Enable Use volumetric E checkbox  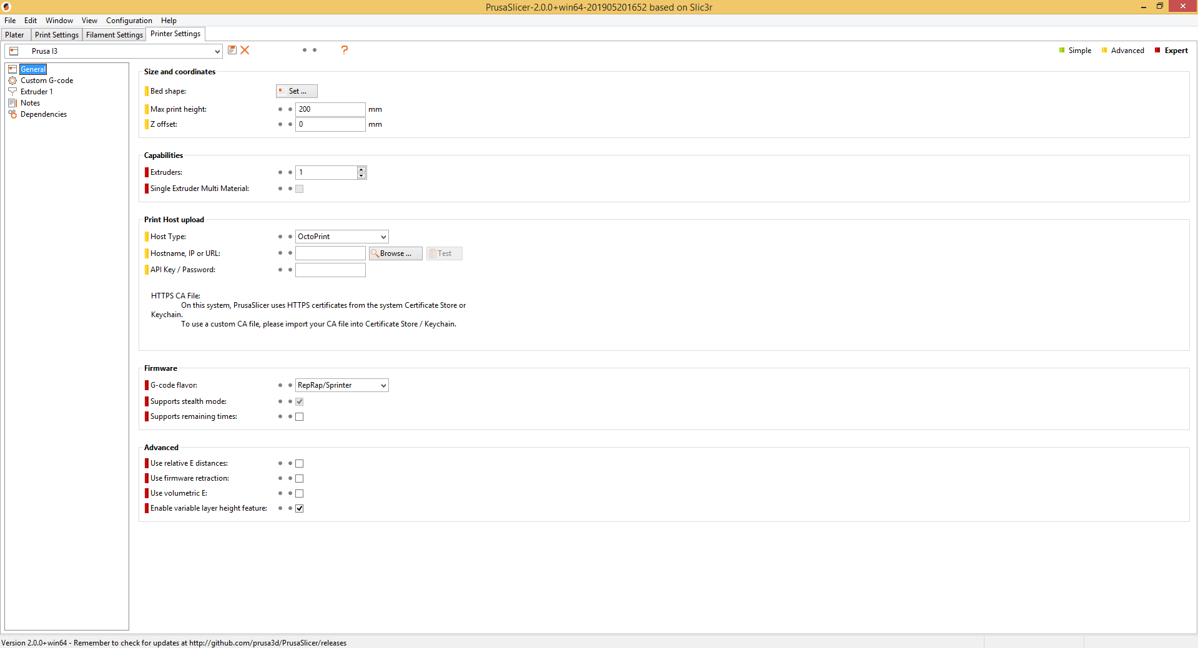pyautogui.click(x=300, y=493)
